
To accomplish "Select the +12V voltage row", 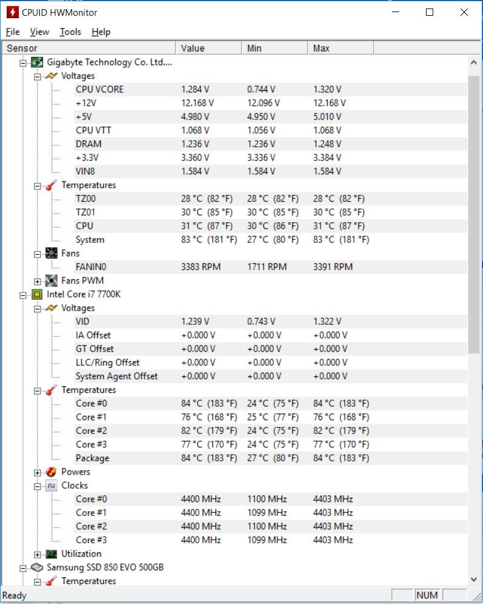I will (271, 103).
